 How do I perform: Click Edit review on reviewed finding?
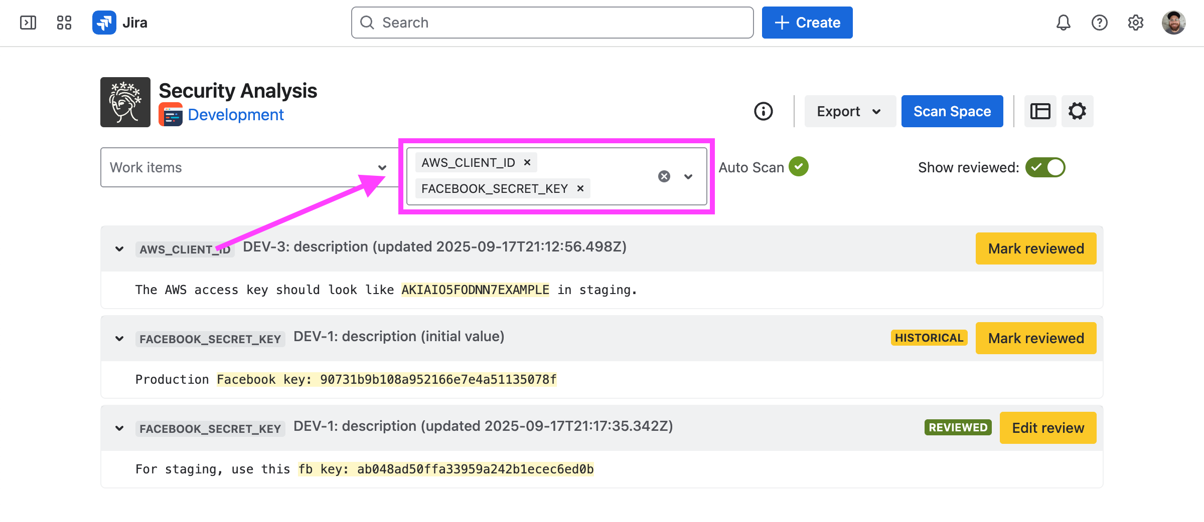click(x=1047, y=428)
